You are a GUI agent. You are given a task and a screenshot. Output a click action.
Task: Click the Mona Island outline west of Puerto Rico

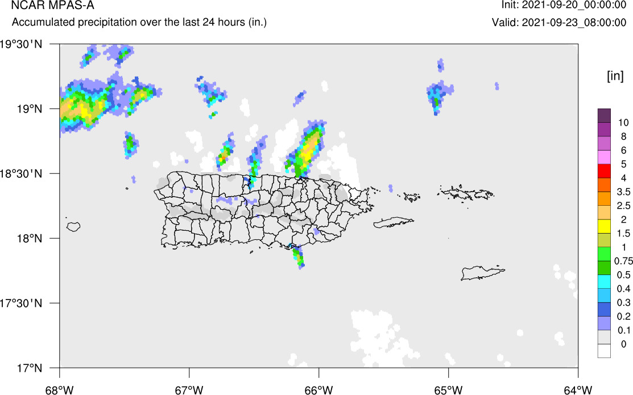pyautogui.click(x=73, y=227)
